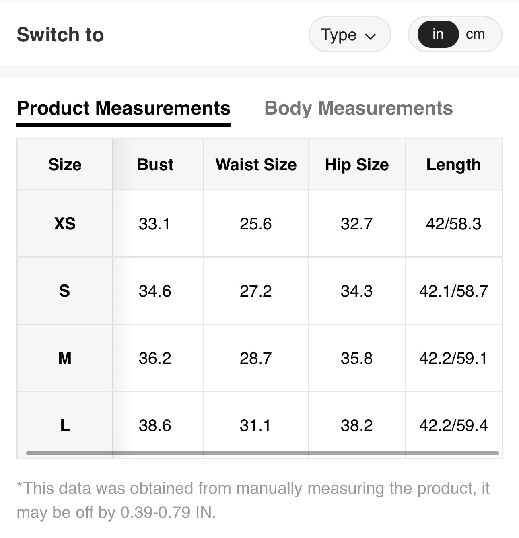Click the XS bust value 33.1
The height and width of the screenshot is (538, 519).
154,224
